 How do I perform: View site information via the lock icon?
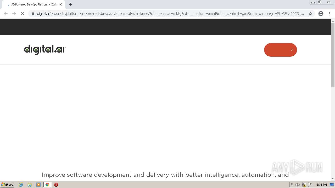click(33, 14)
